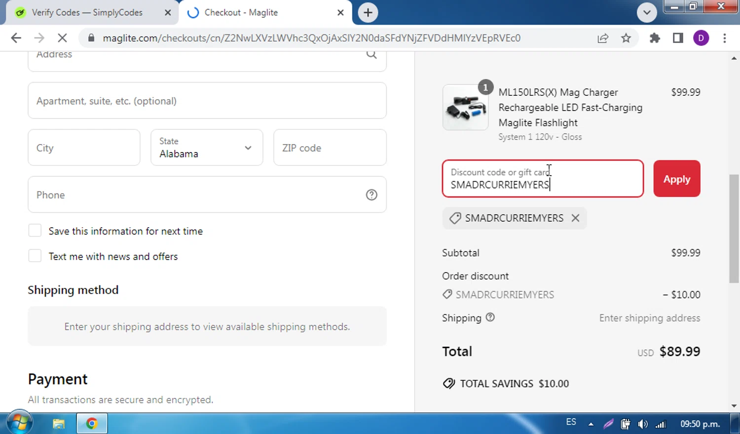This screenshot has height=434, width=740.
Task: Click the flashlight product thumbnail
Action: 466,108
